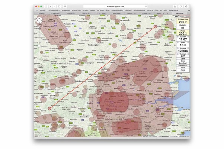Open the bookmarks list icon in favorites bar
The image size is (224, 149).
click(x=36, y=10)
